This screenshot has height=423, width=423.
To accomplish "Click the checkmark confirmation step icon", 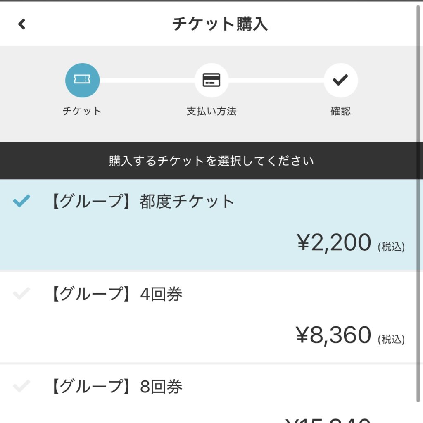I will tap(340, 80).
